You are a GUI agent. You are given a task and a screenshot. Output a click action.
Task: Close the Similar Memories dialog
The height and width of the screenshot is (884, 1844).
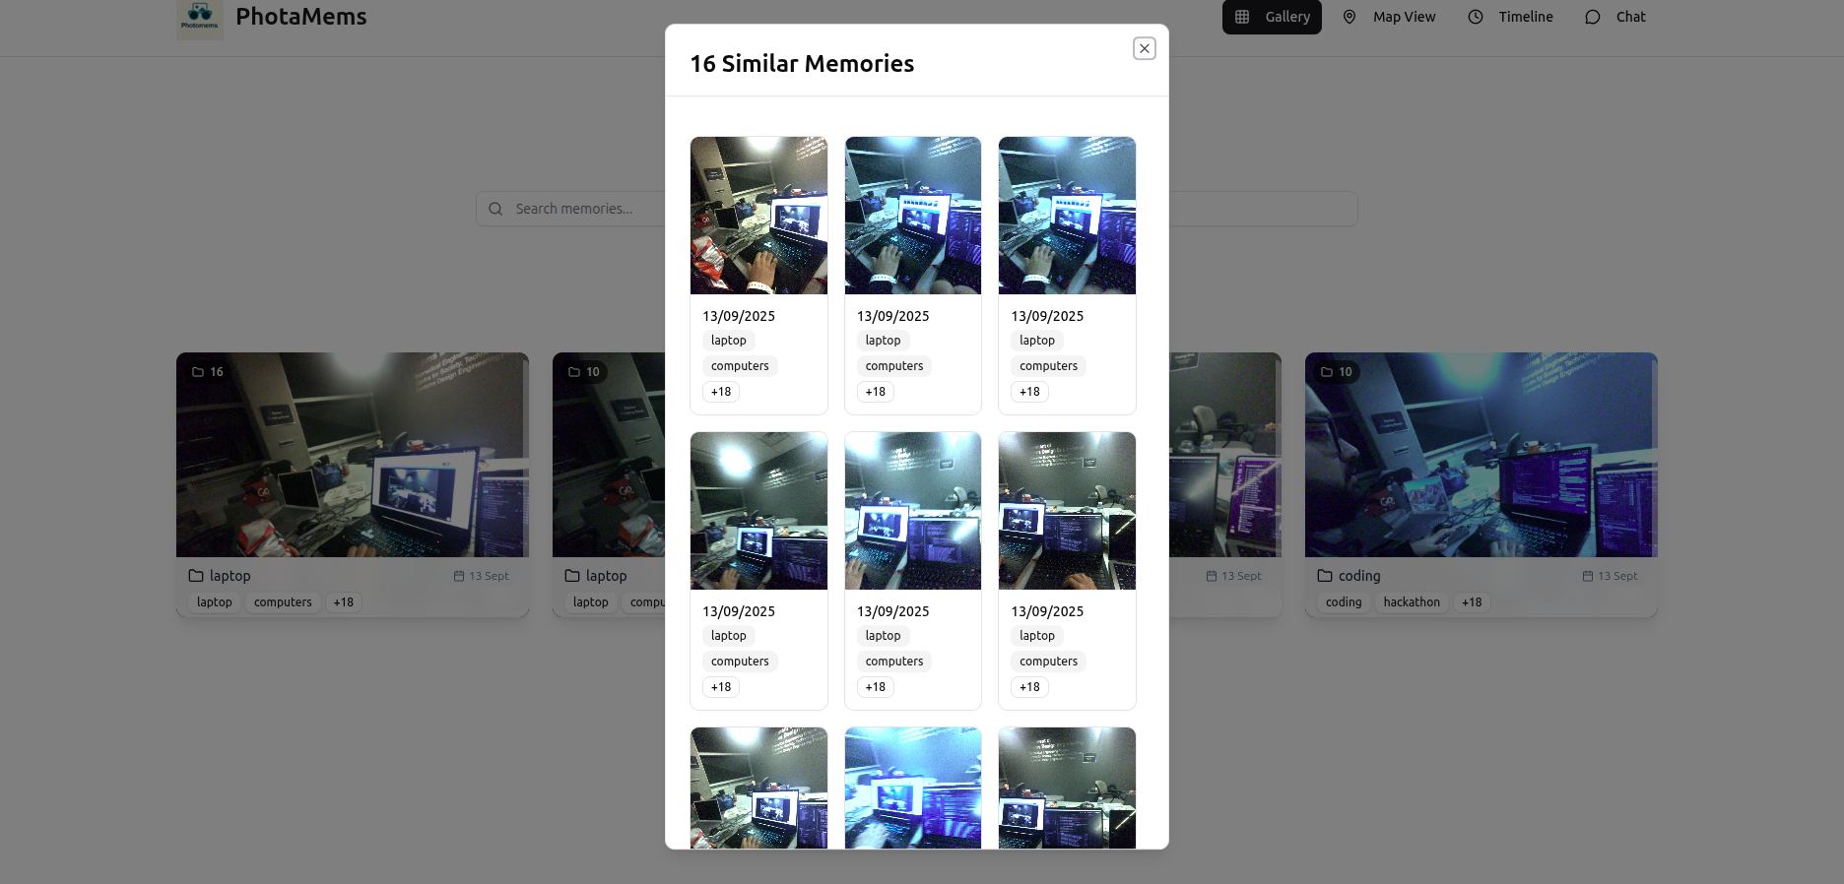click(x=1144, y=48)
